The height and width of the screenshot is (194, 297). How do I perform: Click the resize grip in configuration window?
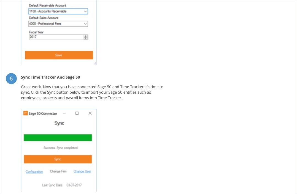tap(95, 63)
